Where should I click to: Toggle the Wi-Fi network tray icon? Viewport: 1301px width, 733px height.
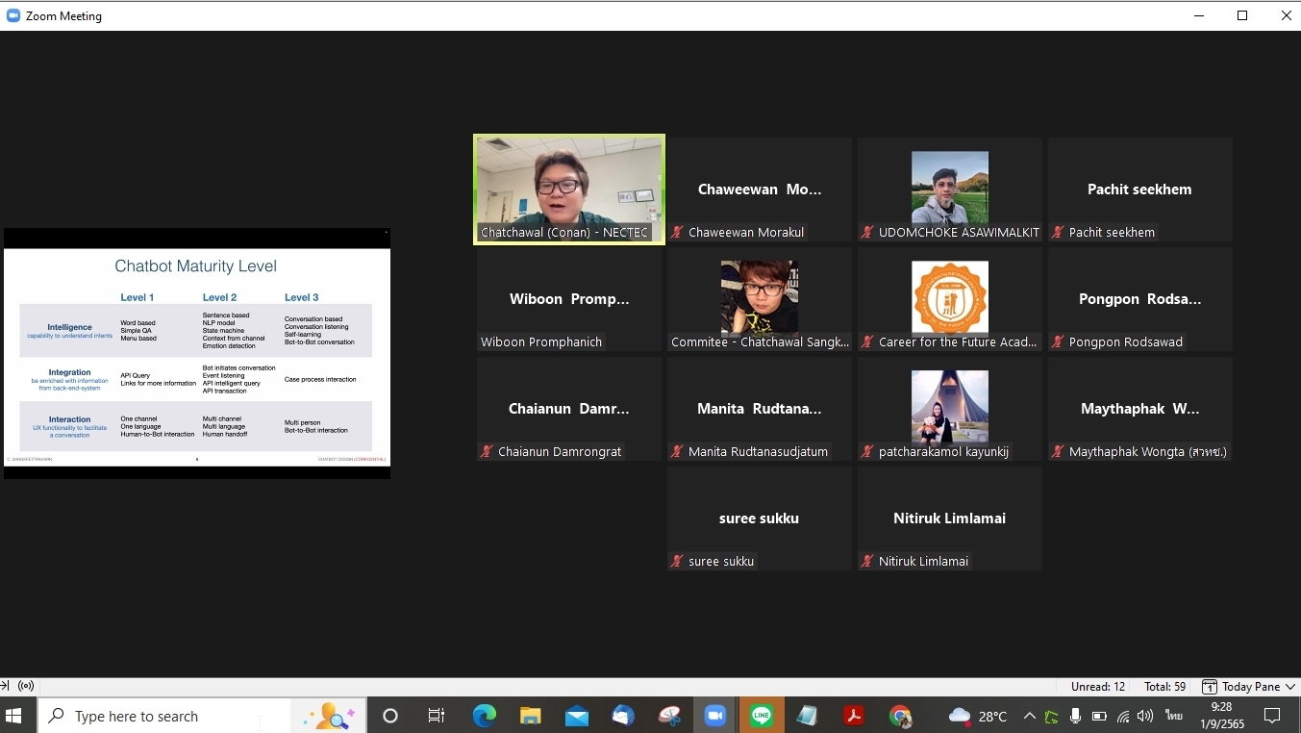click(x=1122, y=716)
